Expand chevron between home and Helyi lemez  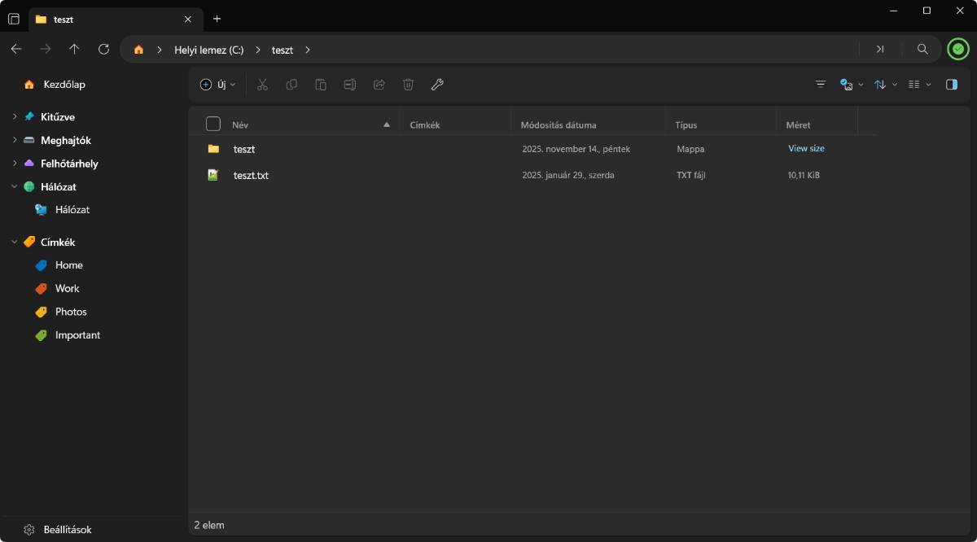(x=160, y=50)
